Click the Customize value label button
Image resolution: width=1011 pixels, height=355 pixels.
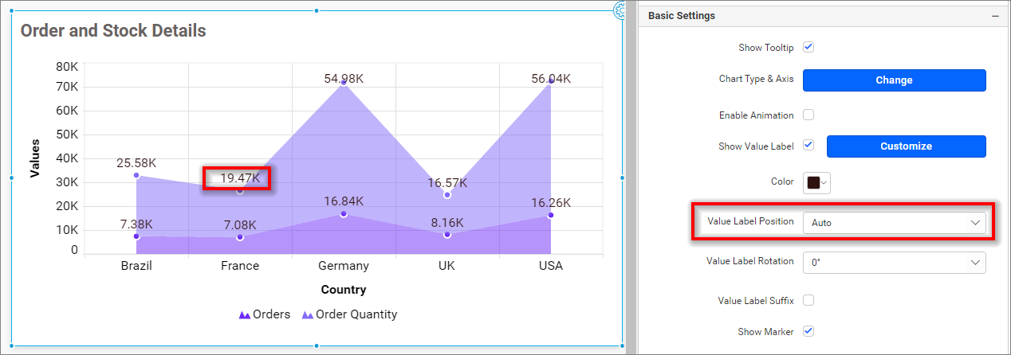tap(906, 146)
